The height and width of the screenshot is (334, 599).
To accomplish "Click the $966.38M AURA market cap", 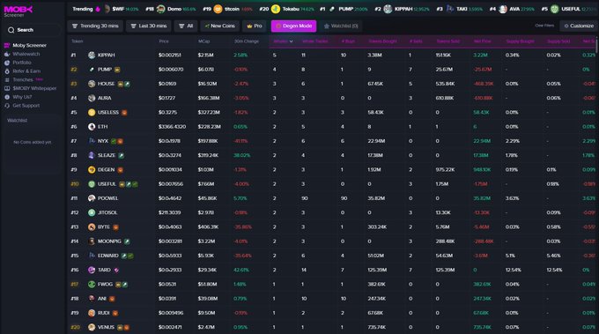I will click(x=209, y=98).
